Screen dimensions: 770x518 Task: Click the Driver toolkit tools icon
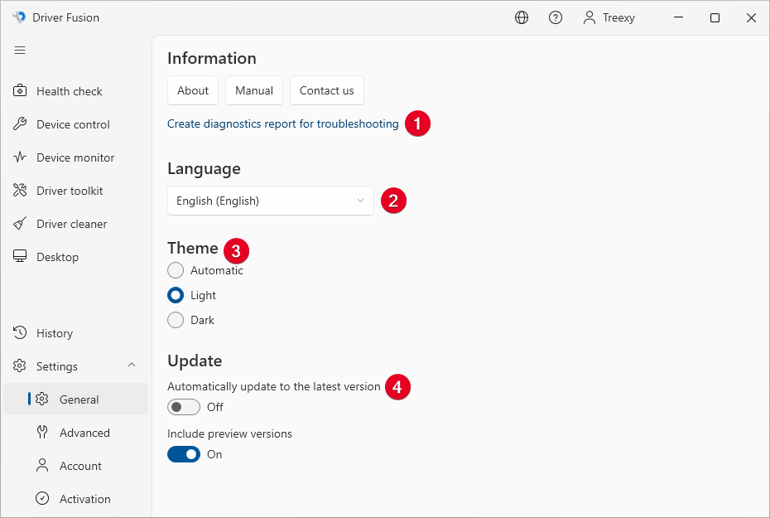click(x=20, y=190)
